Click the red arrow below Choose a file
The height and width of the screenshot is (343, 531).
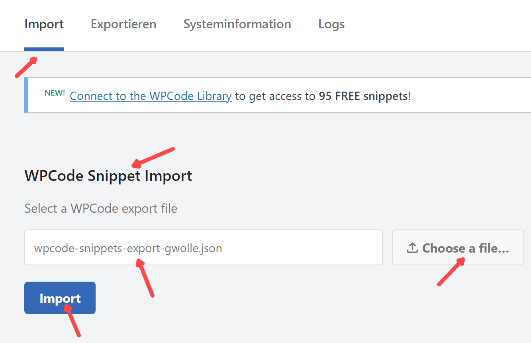pos(451,272)
